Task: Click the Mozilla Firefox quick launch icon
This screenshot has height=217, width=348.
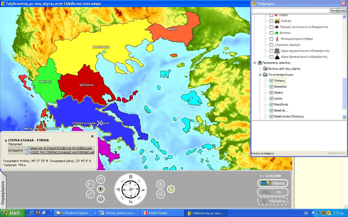Action: (38, 213)
